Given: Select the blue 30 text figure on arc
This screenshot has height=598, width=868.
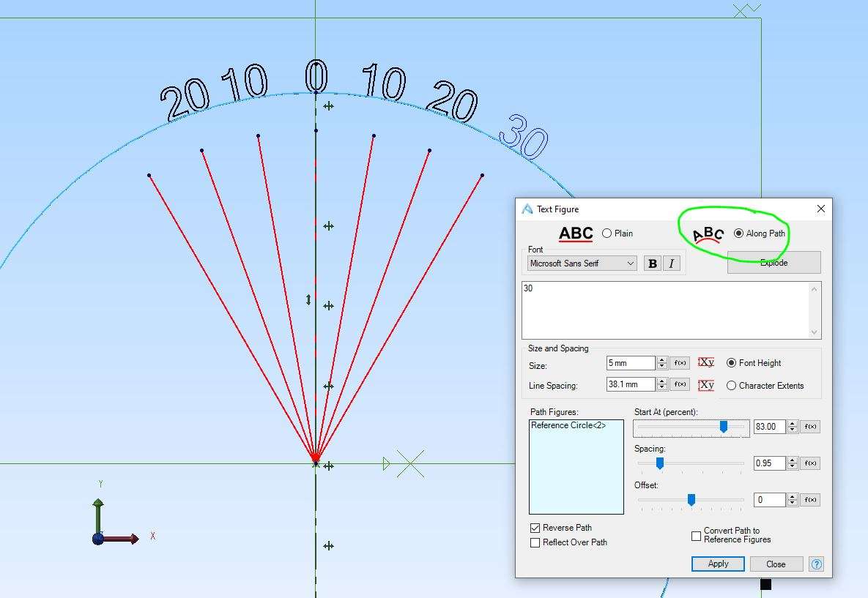Looking at the screenshot, I should tap(524, 137).
